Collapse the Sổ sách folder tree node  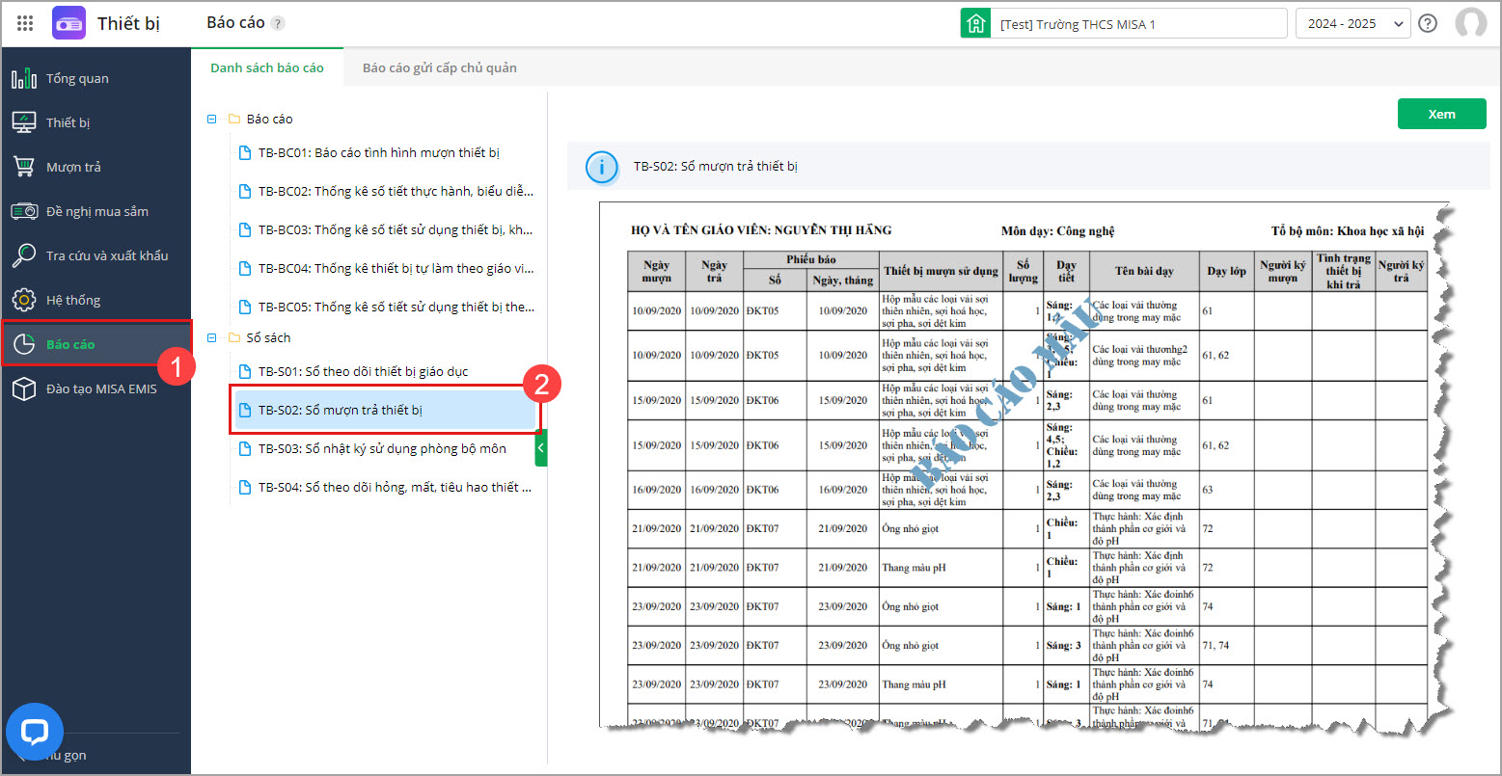pyautogui.click(x=212, y=337)
